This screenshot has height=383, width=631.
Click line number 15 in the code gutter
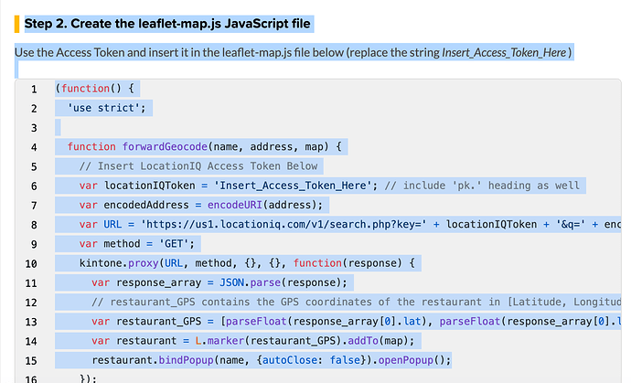click(31, 361)
